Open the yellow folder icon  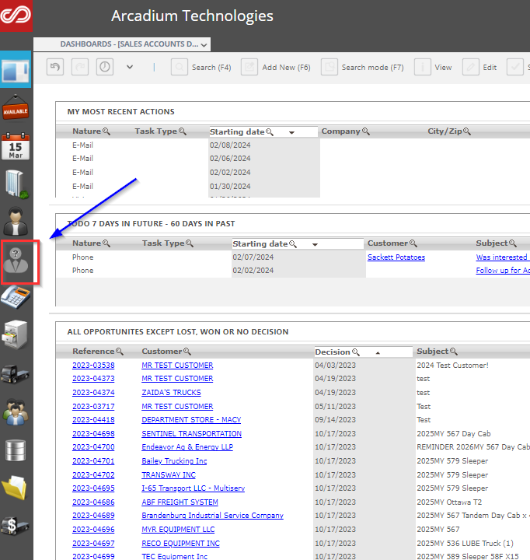tap(15, 488)
